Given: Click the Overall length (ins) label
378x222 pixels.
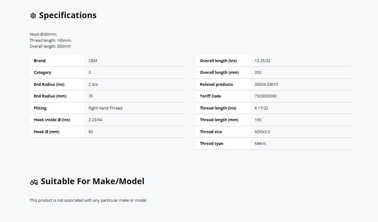Looking at the screenshot, I should [x=218, y=61].
